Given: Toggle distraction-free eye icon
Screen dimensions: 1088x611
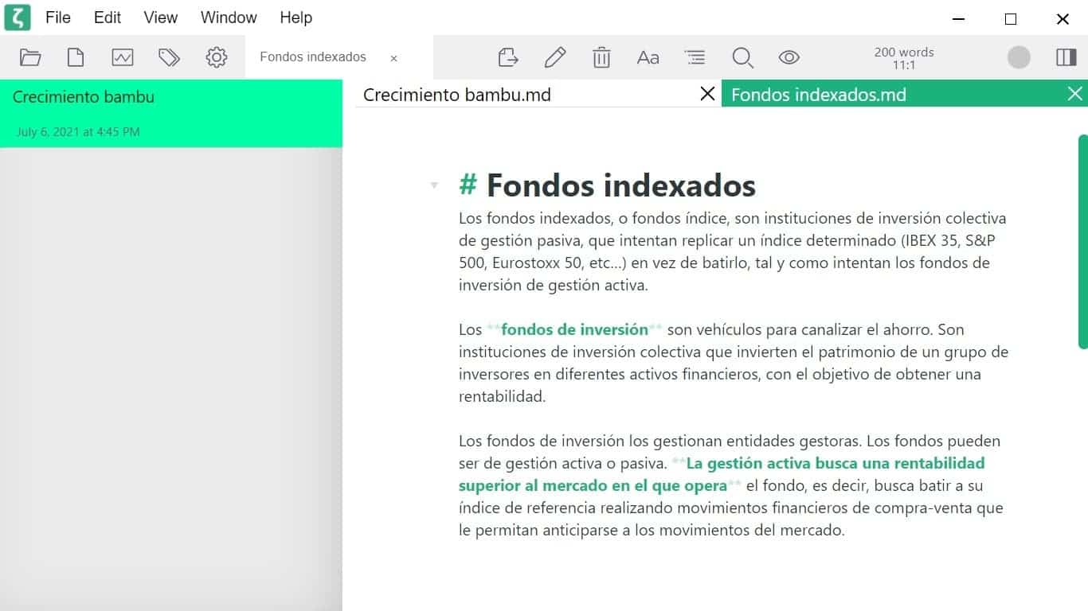Looking at the screenshot, I should 789,57.
